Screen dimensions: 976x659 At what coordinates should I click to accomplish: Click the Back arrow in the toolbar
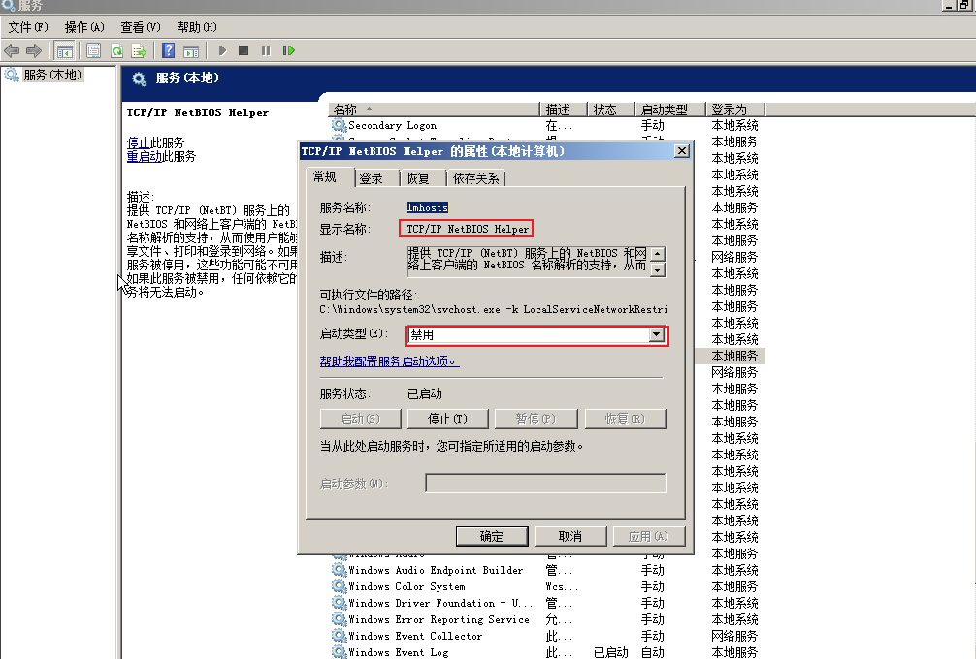pos(12,50)
